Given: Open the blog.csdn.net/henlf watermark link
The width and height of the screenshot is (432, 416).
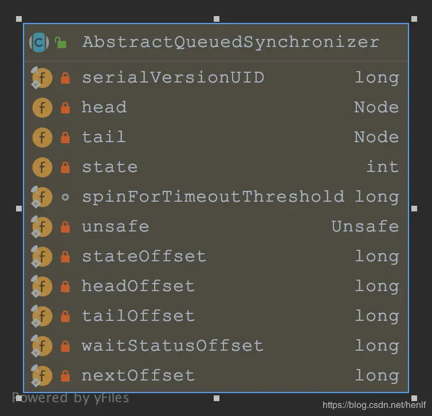Looking at the screenshot, I should click(x=368, y=405).
